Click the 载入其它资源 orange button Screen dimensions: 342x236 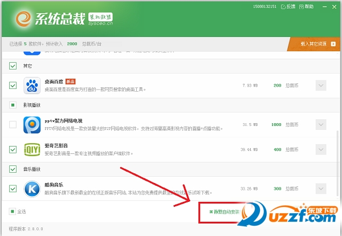pyautogui.click(x=313, y=44)
